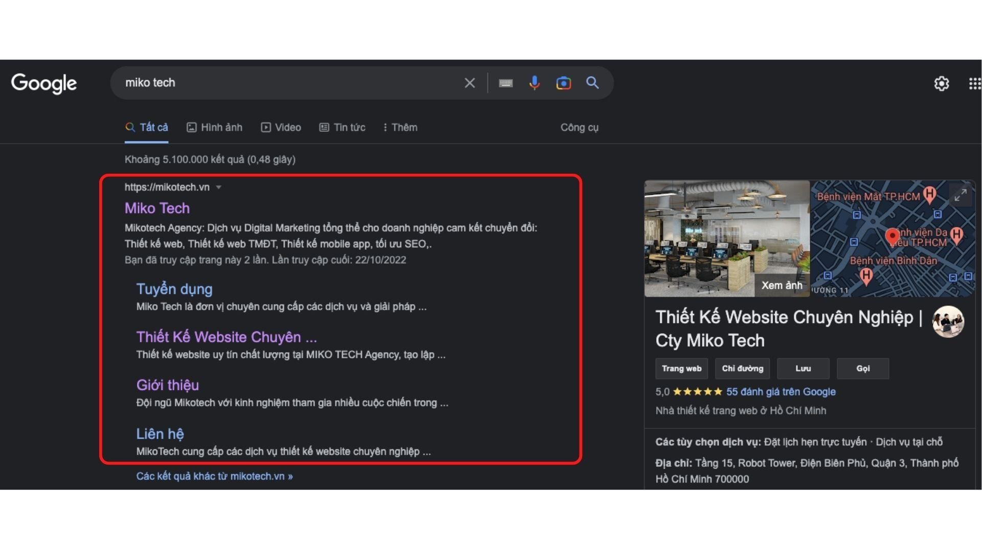The image size is (982, 552).
Task: Open the office photo 'Xem ảnh' thumbnail
Action: [x=727, y=238]
